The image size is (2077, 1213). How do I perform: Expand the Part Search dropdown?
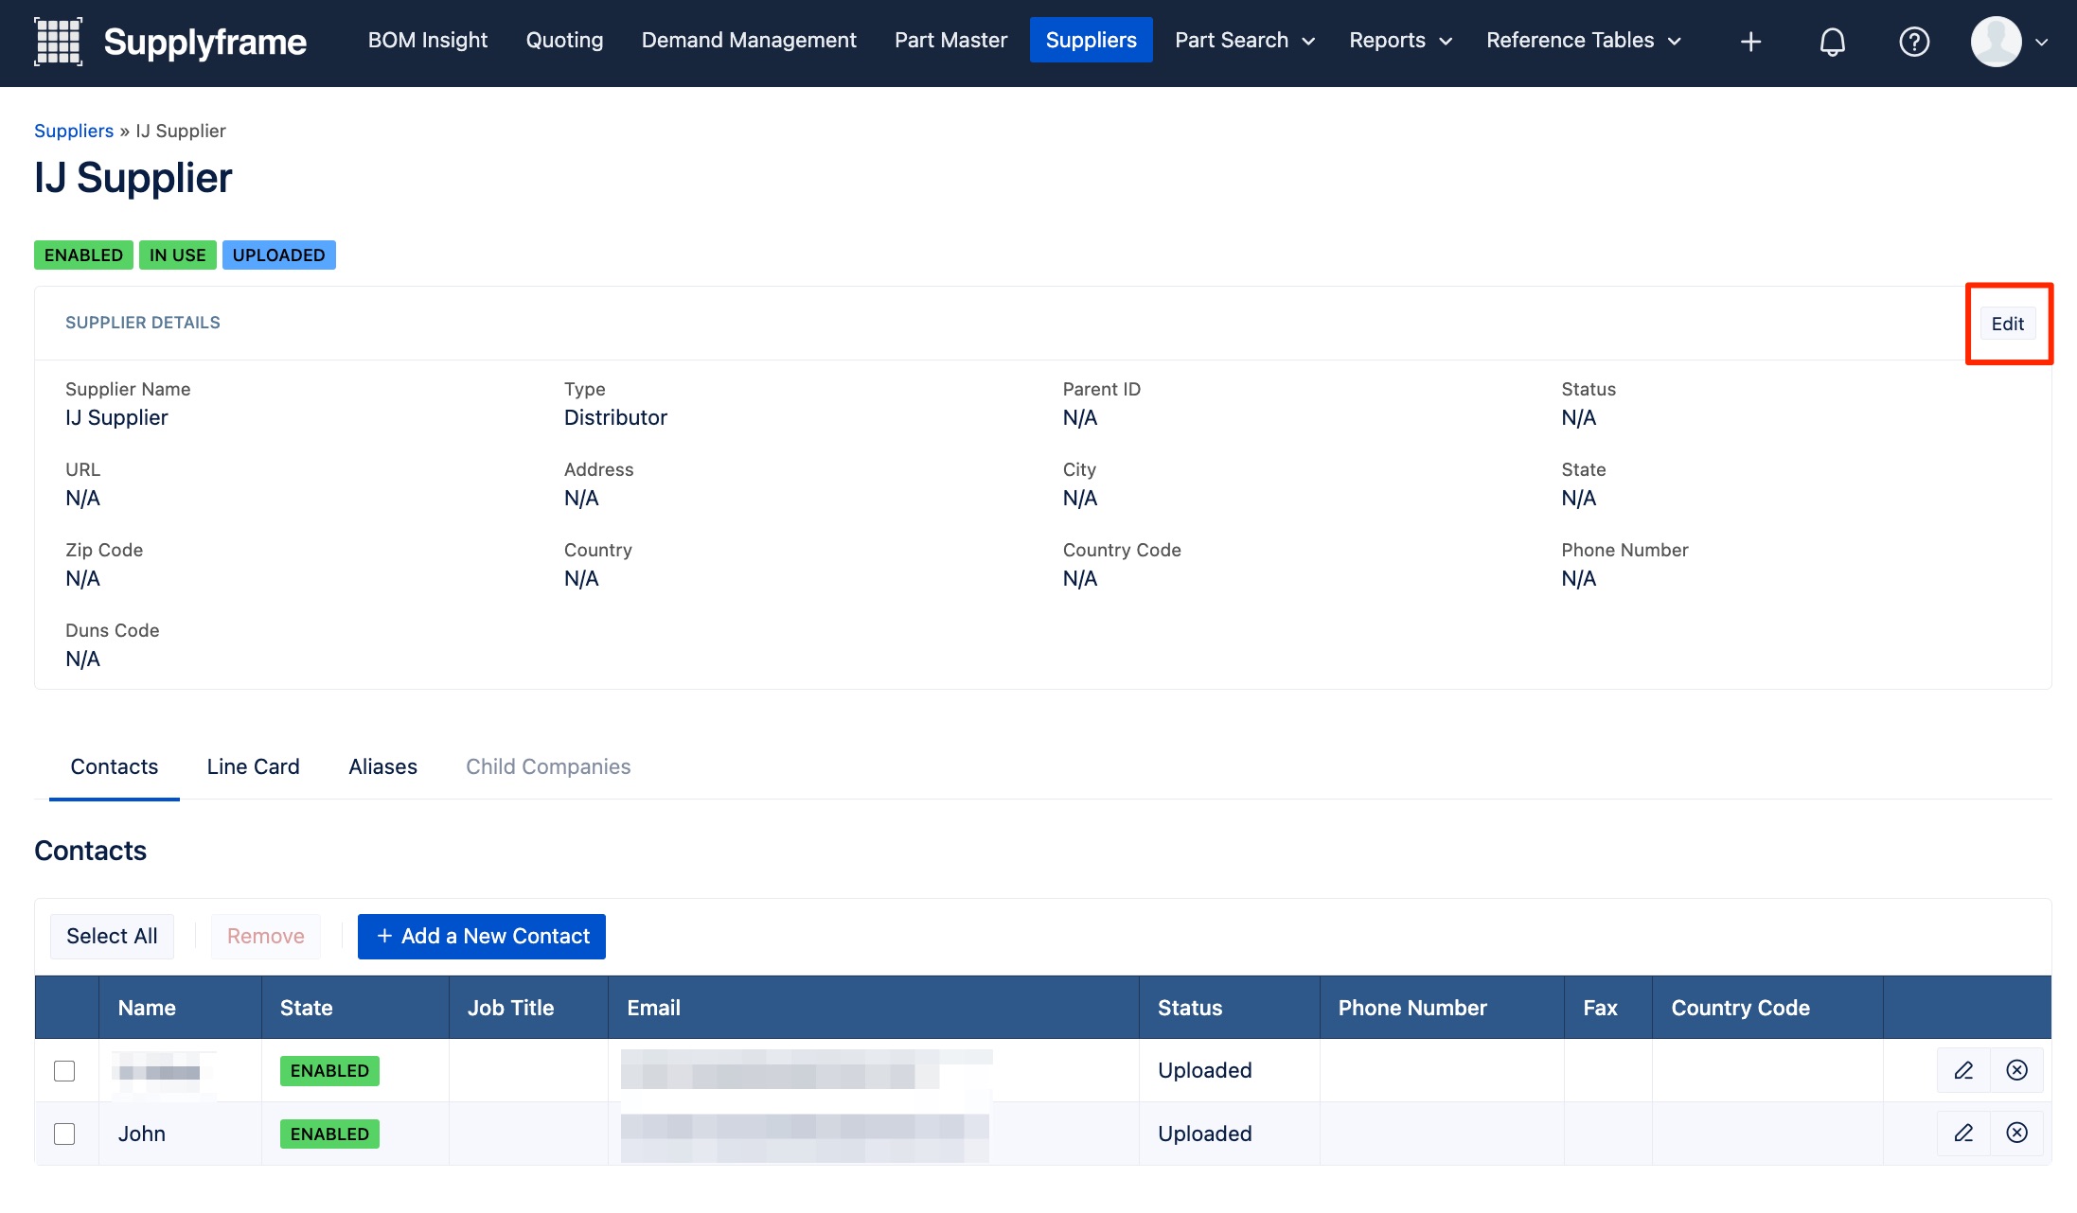click(1245, 40)
